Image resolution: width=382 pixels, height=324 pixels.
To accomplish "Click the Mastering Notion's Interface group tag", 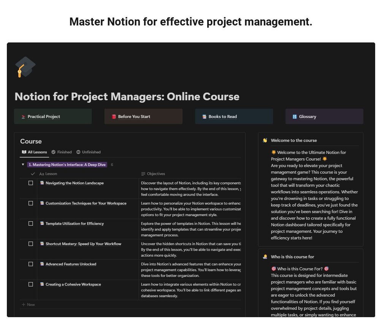I will coord(67,164).
